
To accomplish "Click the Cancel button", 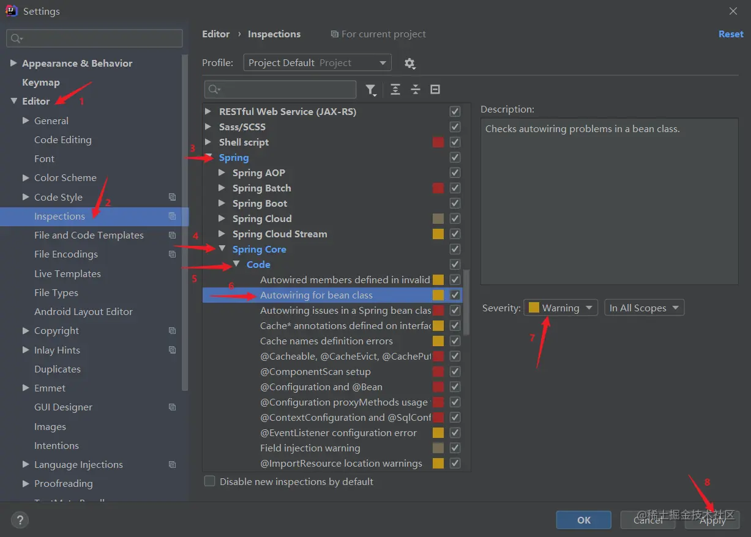I will [648, 520].
